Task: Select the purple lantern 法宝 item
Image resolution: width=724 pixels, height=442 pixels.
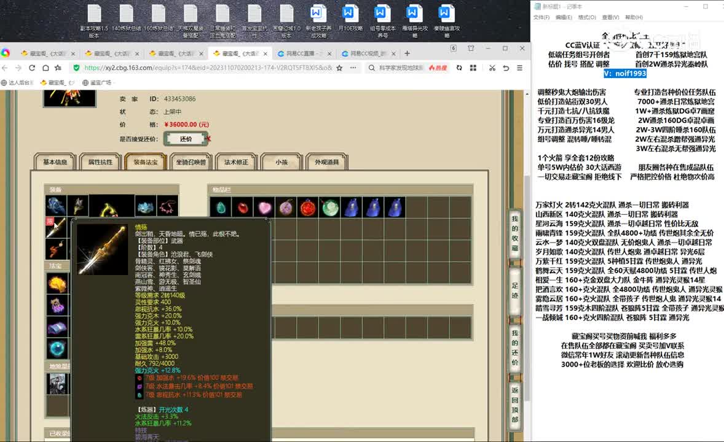Action: point(57,305)
